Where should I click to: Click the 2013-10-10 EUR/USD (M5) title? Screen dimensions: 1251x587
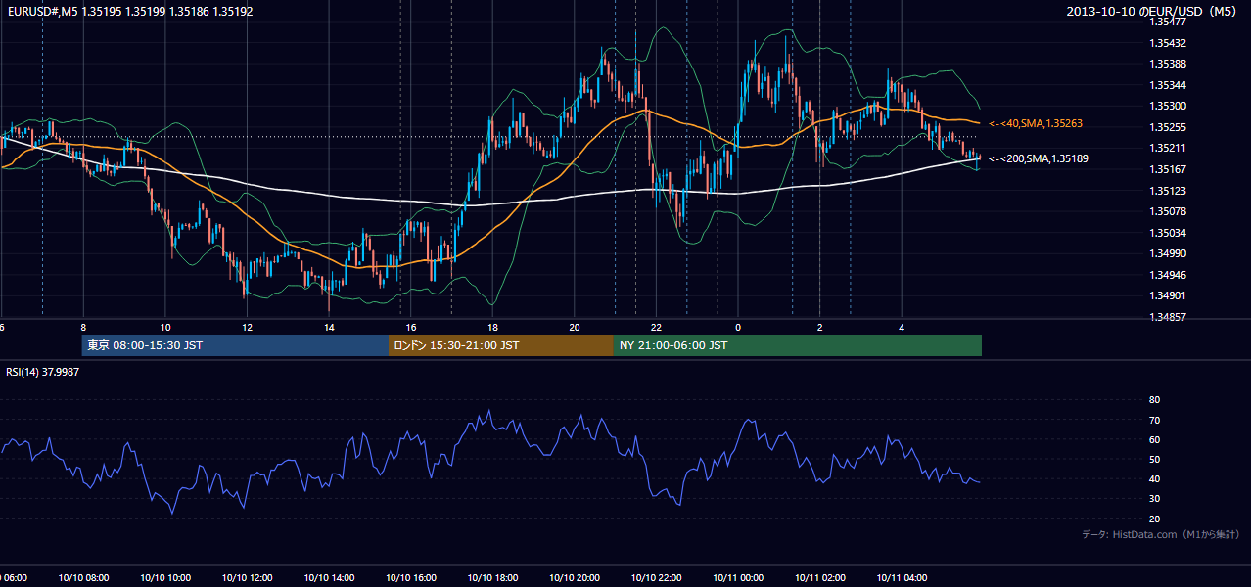pos(1153,11)
